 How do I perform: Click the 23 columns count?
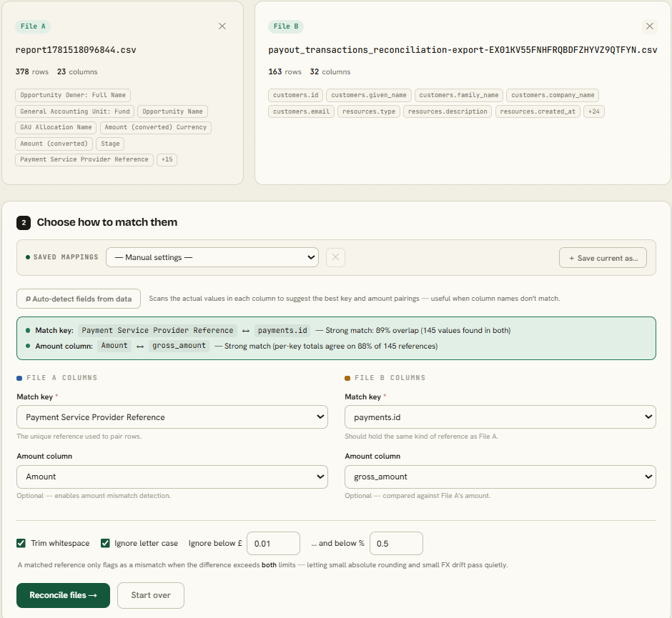pos(78,71)
